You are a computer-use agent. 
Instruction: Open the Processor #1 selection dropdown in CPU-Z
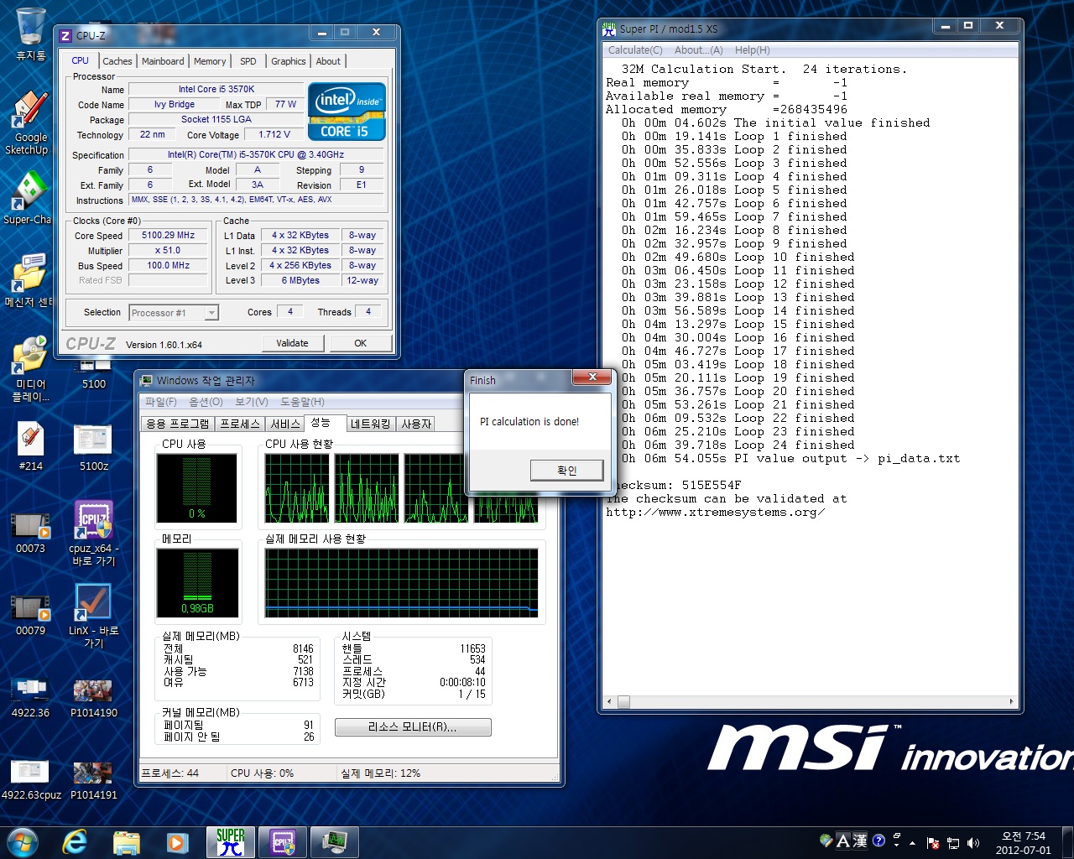tap(174, 313)
